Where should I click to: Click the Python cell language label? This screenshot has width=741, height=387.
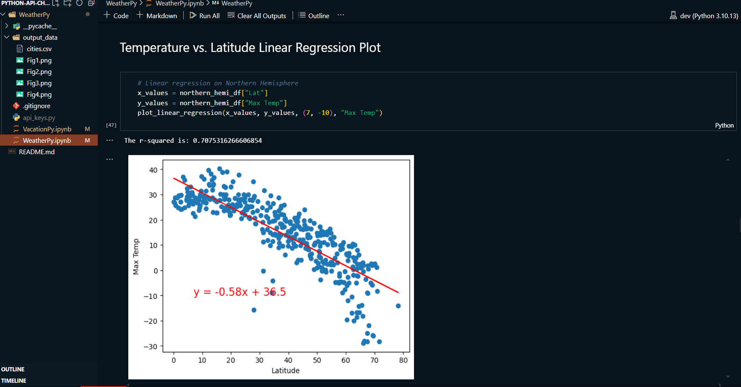[x=724, y=125]
